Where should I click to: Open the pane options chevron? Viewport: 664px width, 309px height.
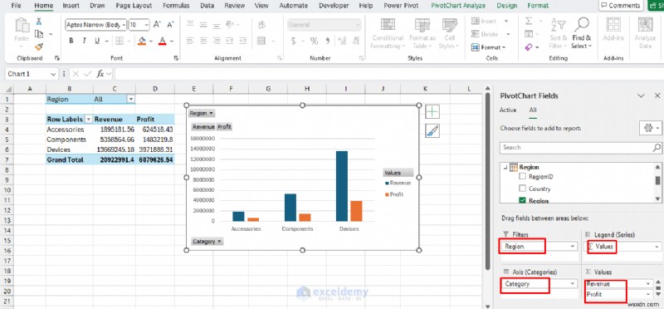click(641, 96)
